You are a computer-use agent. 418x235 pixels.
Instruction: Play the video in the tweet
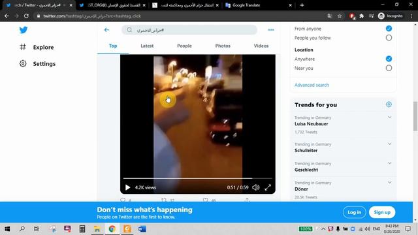coord(128,187)
